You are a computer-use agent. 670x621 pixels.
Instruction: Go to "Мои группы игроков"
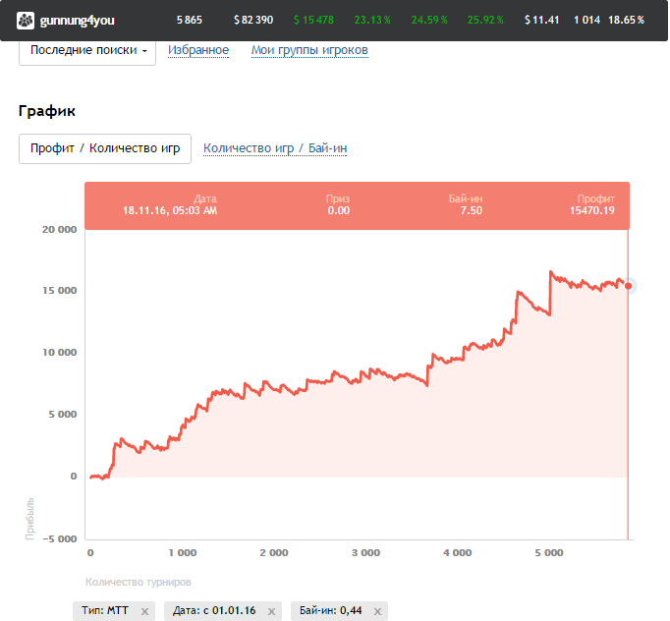click(309, 50)
